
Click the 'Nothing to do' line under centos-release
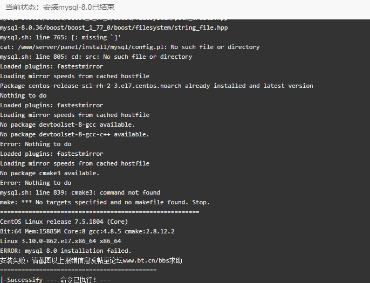23,95
